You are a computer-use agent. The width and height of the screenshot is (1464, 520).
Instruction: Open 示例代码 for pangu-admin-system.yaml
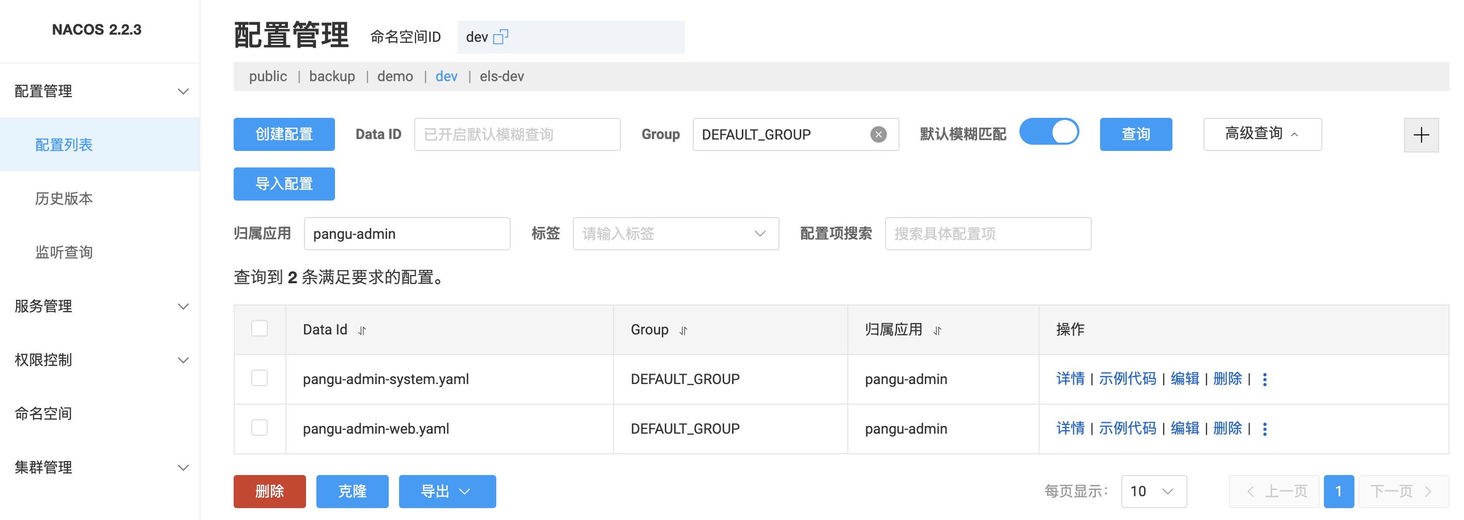[x=1127, y=379]
